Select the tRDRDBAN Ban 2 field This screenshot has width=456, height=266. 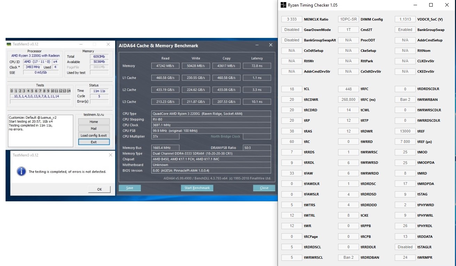(349, 257)
